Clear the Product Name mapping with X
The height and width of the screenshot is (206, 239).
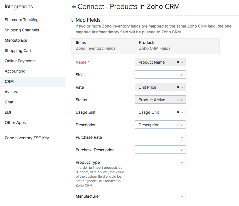[178, 62]
